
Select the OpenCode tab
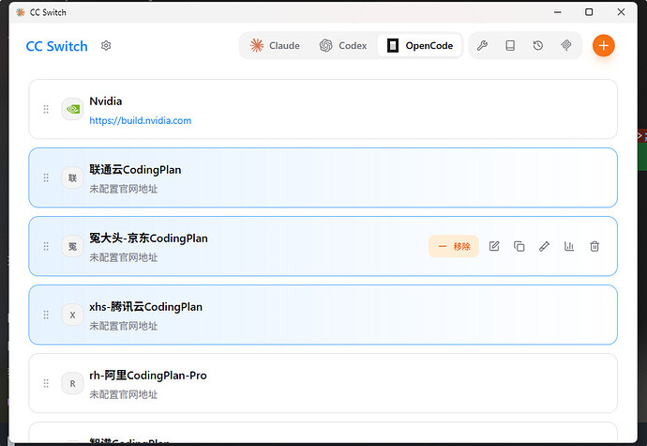420,45
